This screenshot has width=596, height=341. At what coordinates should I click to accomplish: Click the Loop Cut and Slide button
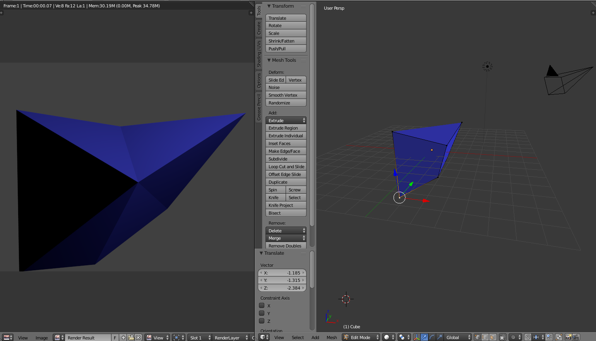coord(286,167)
